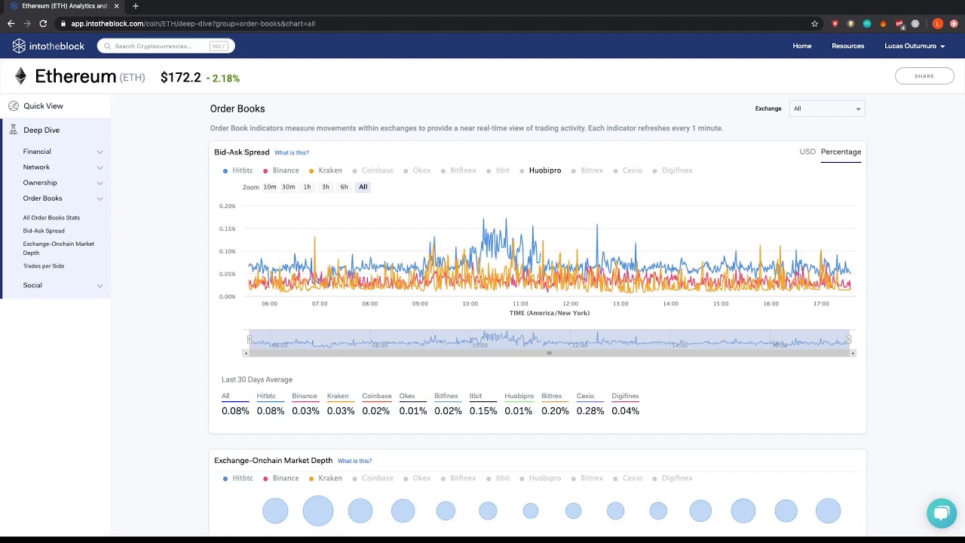
Task: Click the Ethereum diamond logo
Action: click(x=20, y=76)
